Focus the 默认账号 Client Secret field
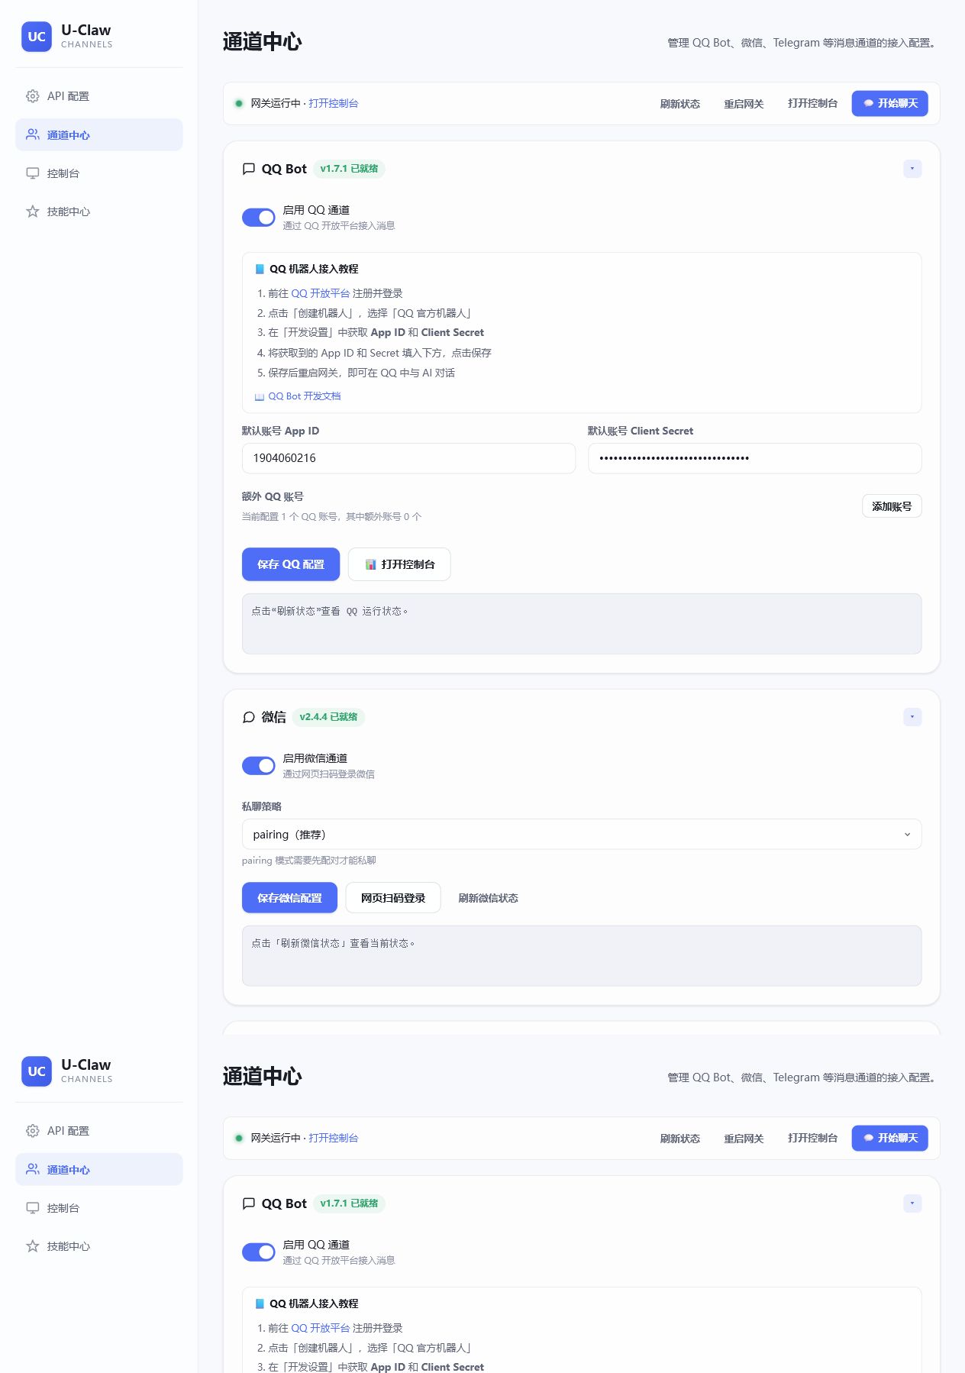 754,458
